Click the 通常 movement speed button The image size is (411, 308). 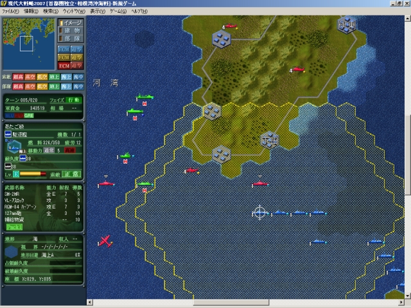pos(49,150)
